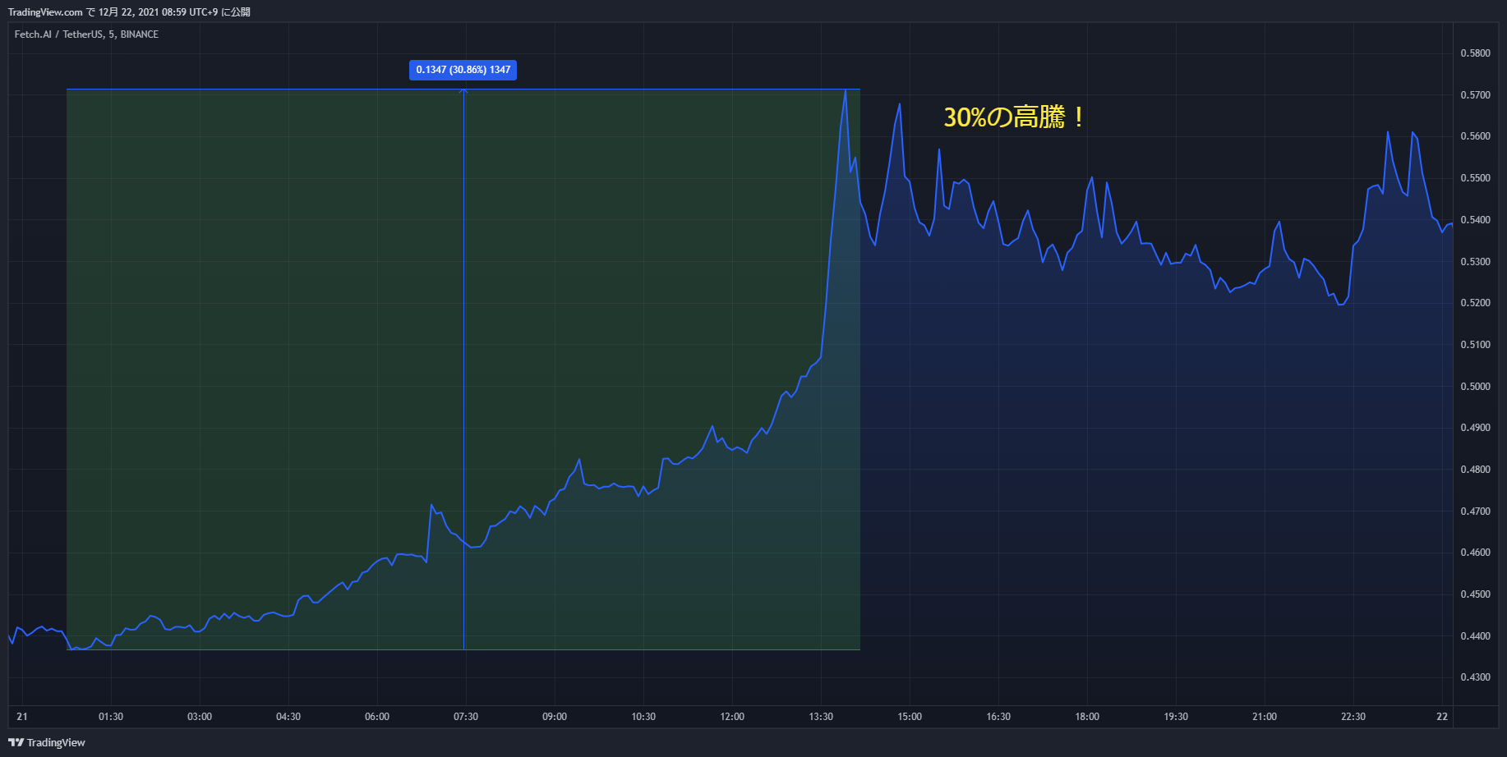Click the 0.4900 price axis label
Viewport: 1507px width, 757px height.
tap(1475, 428)
